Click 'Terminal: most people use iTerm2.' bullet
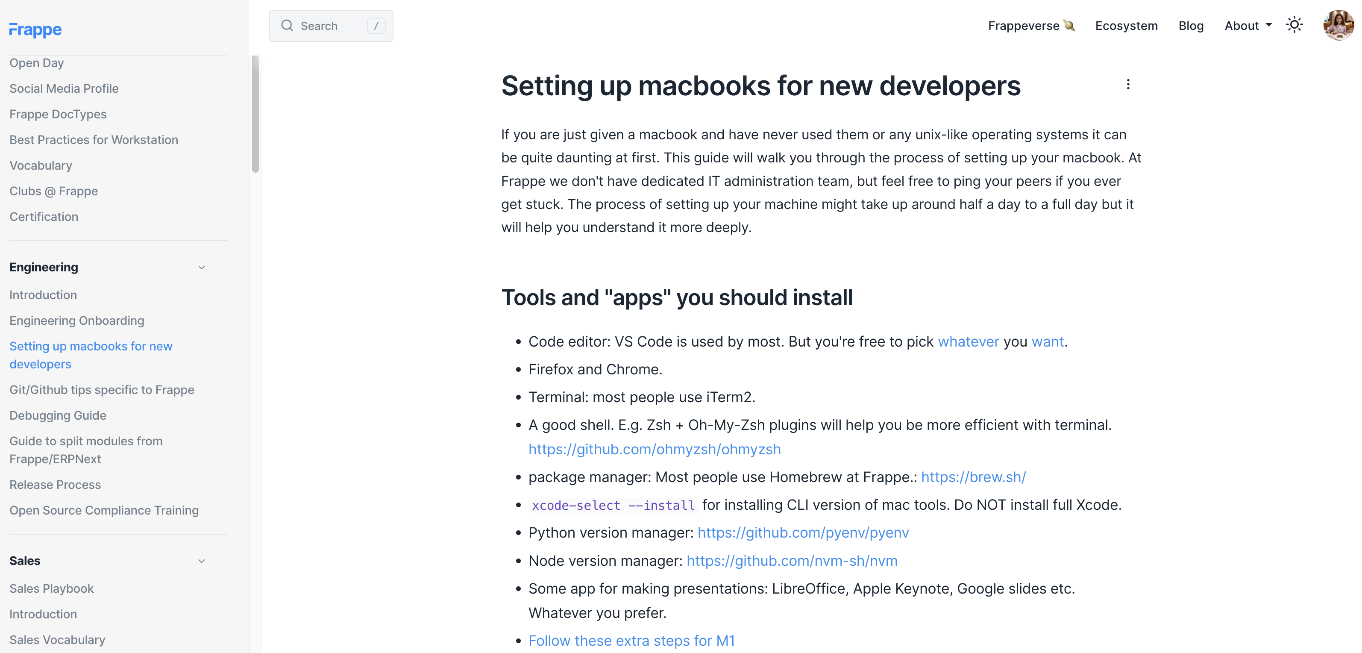Screen dimensions: 1362x653 [x=641, y=397]
